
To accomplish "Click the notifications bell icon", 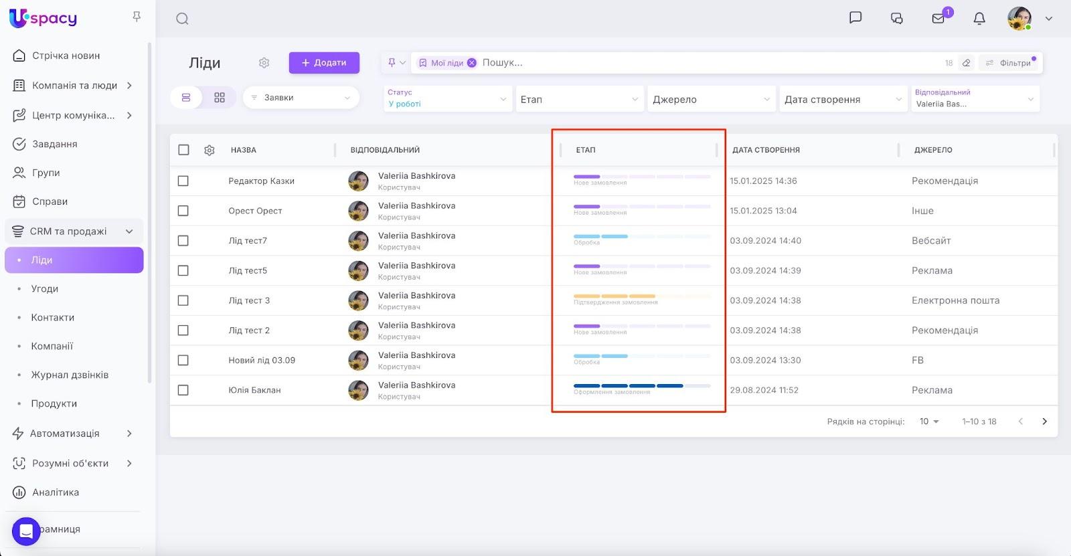I will click(x=979, y=19).
